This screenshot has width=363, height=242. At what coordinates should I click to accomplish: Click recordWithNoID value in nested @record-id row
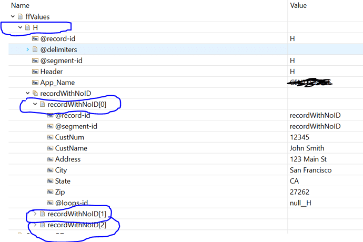tap(315, 115)
